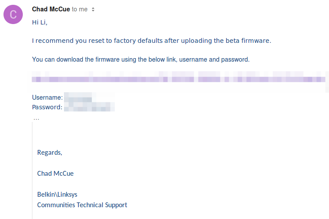Click the purple "C" sender avatar
This screenshot has height=219, width=329.
13,15
